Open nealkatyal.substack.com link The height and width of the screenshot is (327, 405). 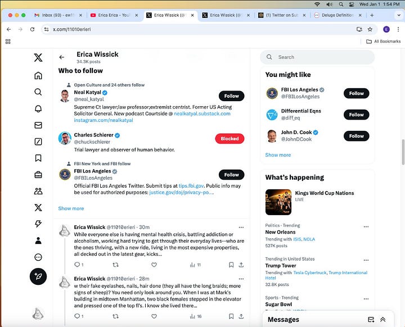point(202,113)
